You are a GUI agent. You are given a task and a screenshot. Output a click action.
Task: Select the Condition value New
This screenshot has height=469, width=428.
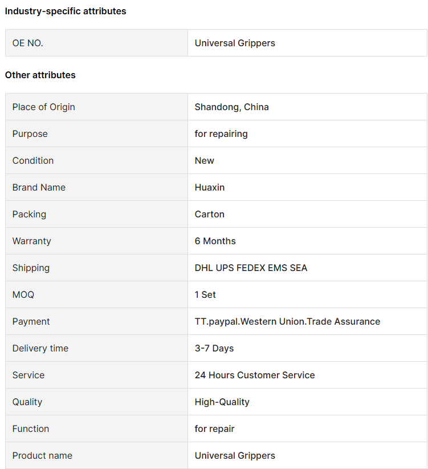204,161
